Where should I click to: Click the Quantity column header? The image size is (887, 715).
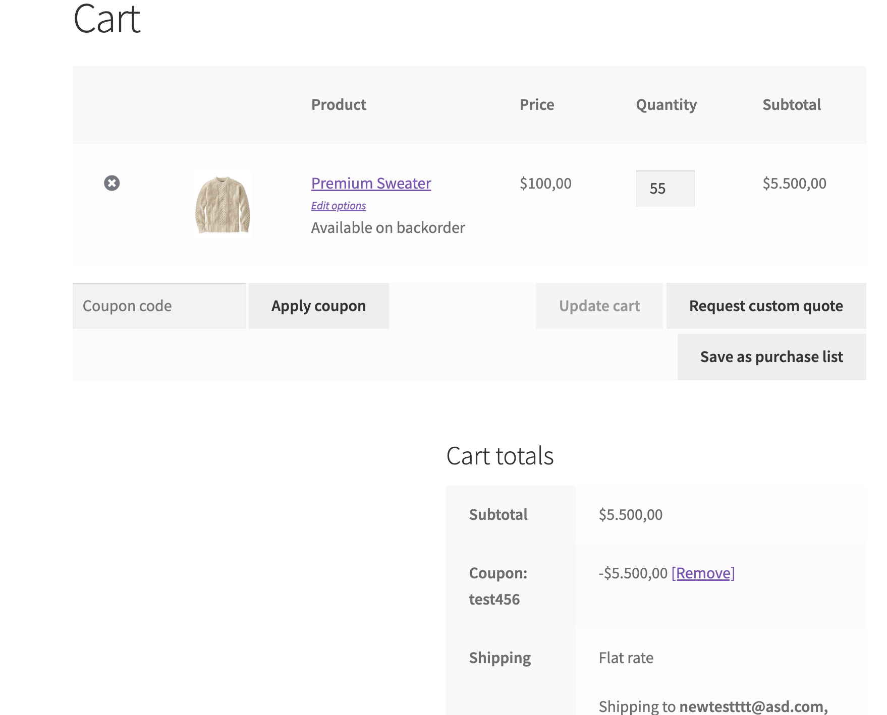(x=666, y=105)
